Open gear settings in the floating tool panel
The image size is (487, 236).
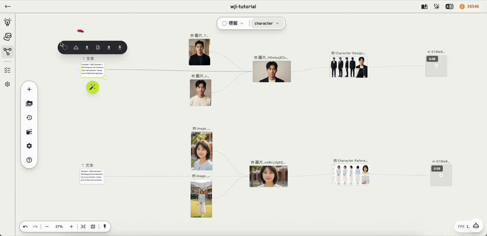point(29,146)
